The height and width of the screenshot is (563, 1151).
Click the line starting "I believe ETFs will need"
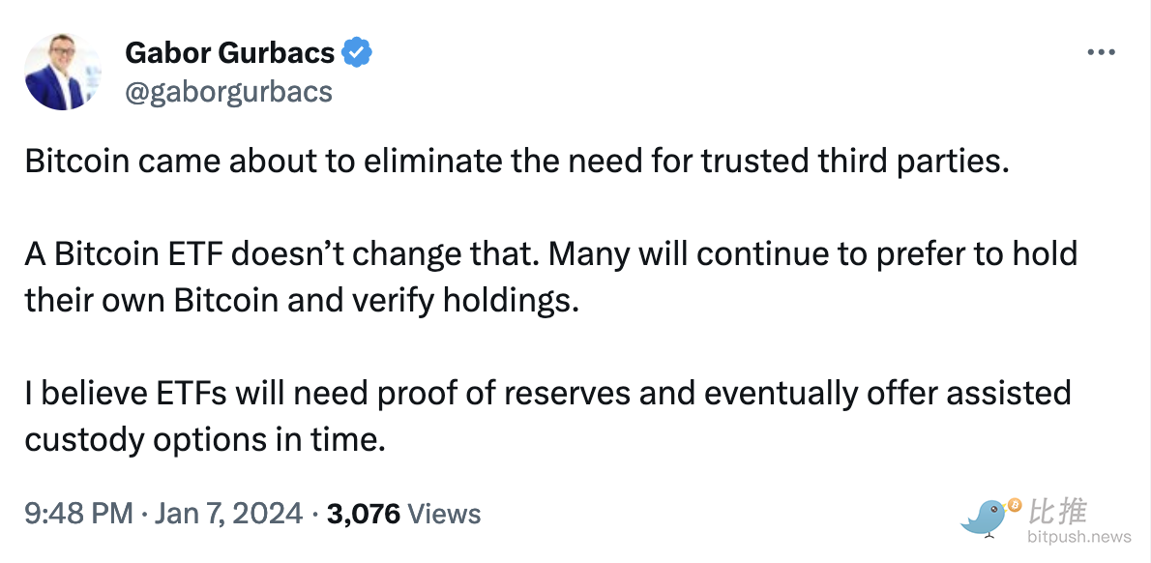[x=547, y=393]
